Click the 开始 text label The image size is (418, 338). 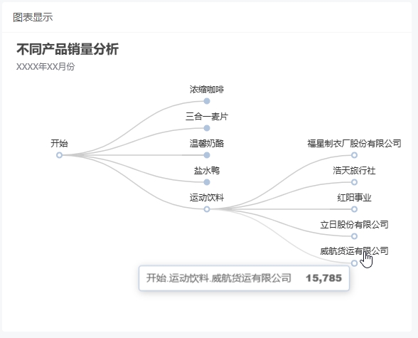[59, 144]
